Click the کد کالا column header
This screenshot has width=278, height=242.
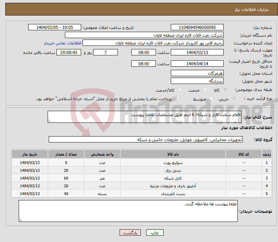tap(244, 154)
